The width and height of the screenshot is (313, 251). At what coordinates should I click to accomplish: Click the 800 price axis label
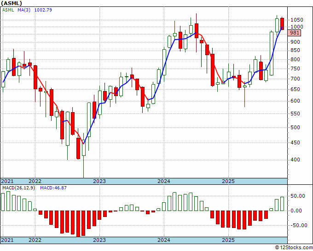pos(295,59)
